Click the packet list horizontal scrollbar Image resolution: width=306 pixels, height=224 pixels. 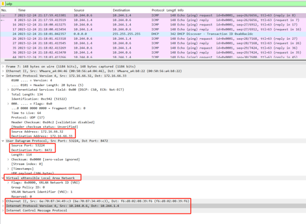(155, 60)
